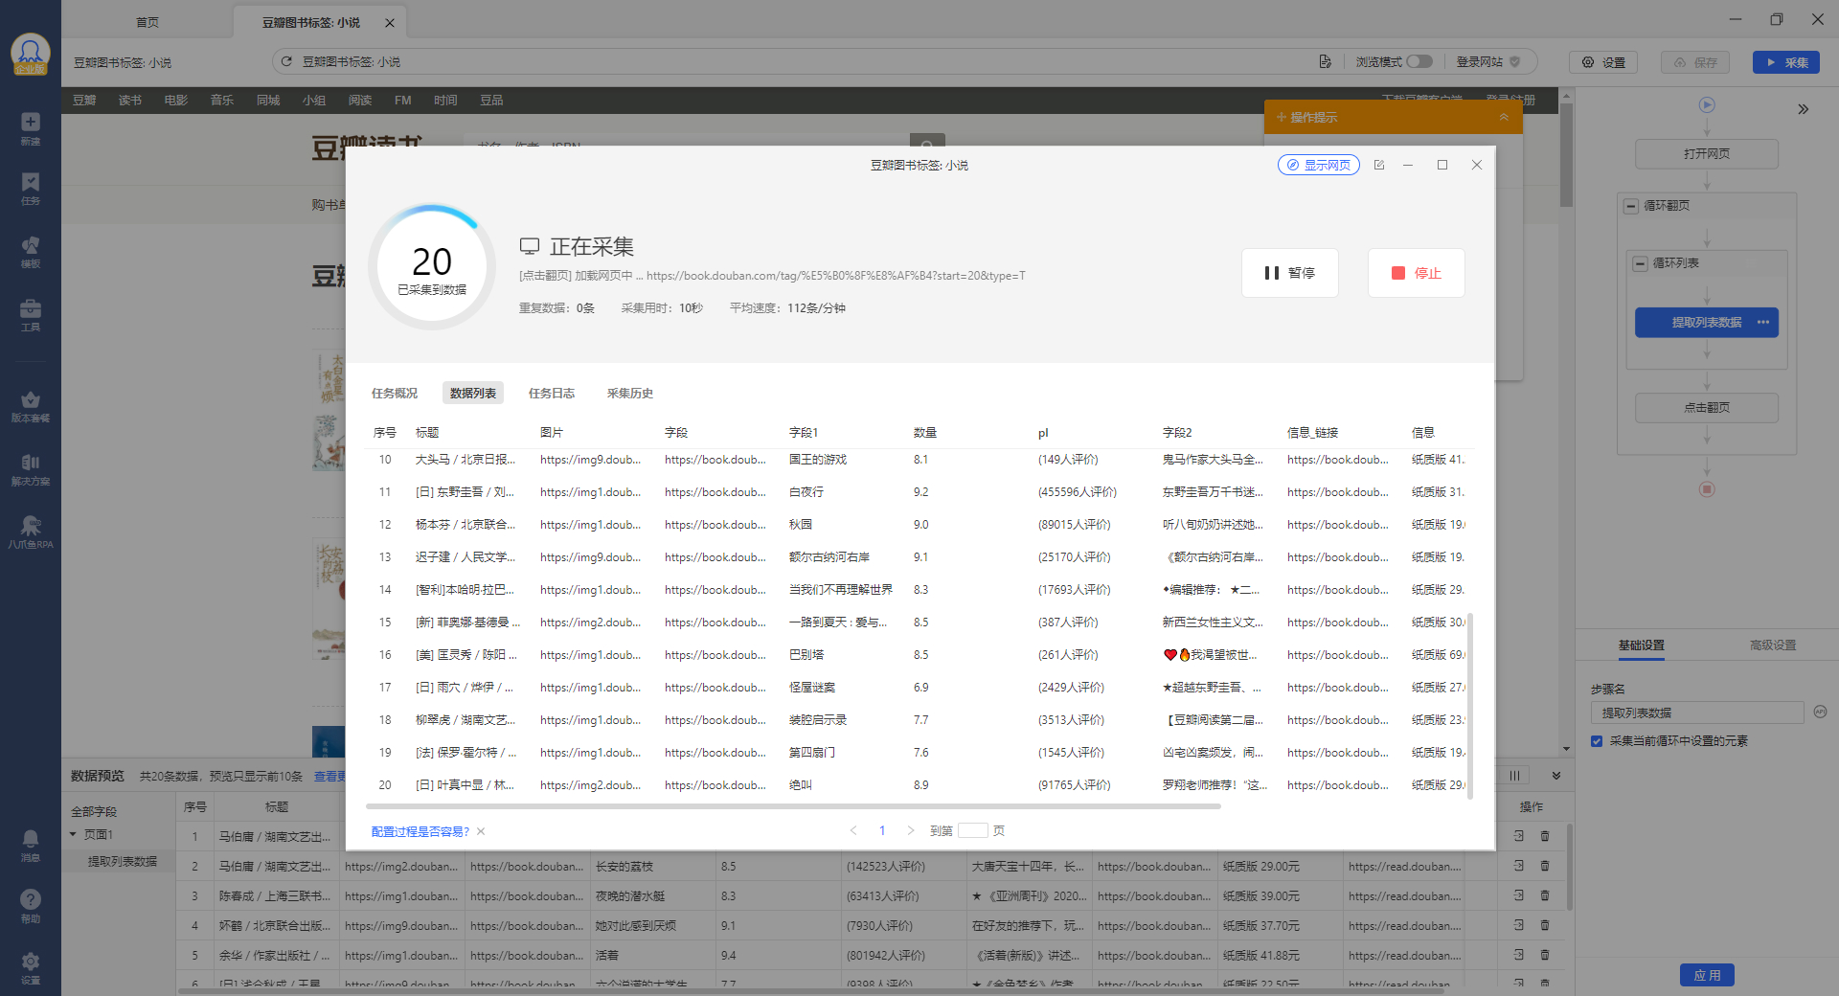
Task: Open the 高级设置 tab
Action: point(1773,645)
